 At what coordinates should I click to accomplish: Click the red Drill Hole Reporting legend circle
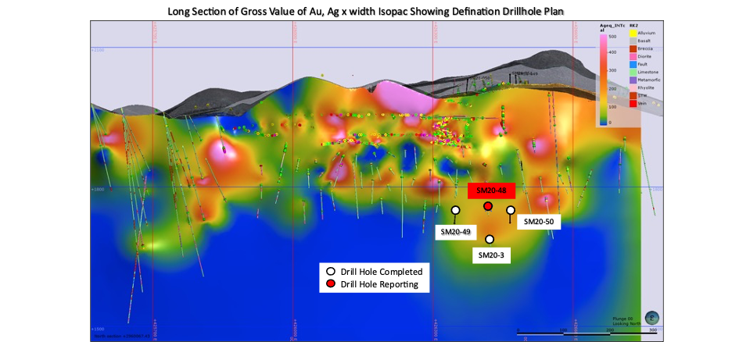click(x=331, y=283)
